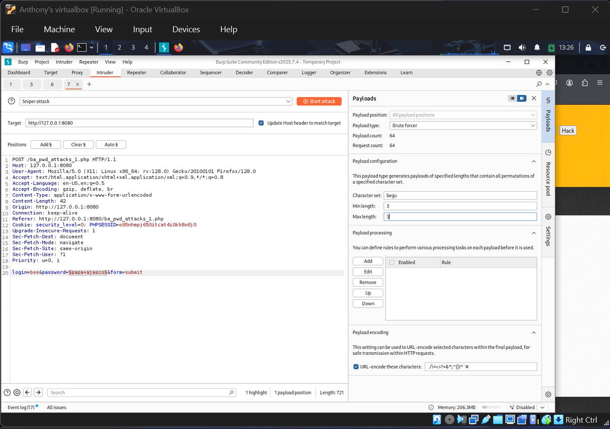The width and height of the screenshot is (610, 429).
Task: Switch to the Burp Suite taskbar window icon
Action: (164, 47)
